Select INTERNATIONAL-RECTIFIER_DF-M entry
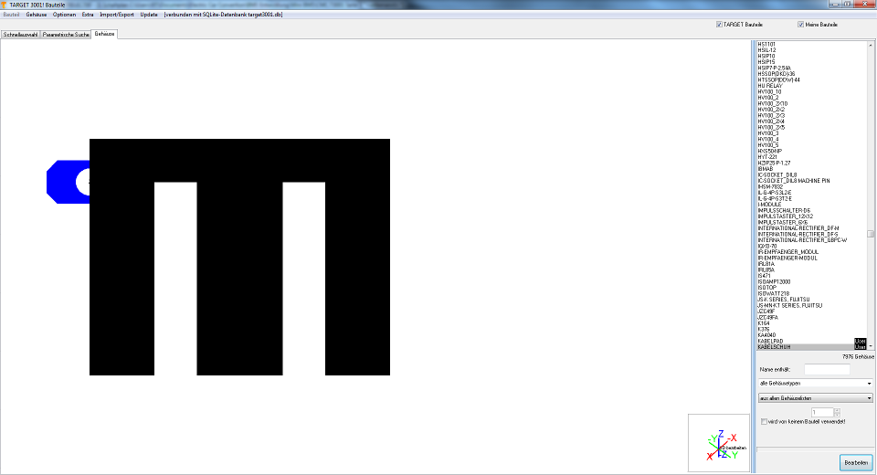877x475 pixels. [x=798, y=228]
